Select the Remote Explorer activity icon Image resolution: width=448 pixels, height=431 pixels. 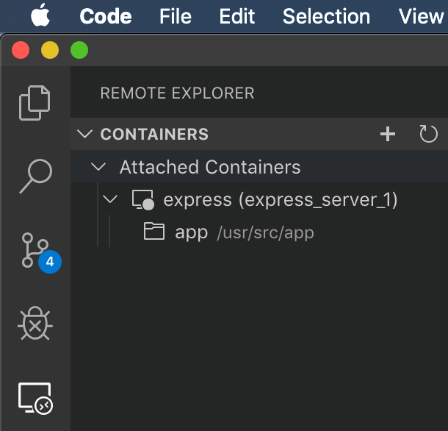click(35, 398)
